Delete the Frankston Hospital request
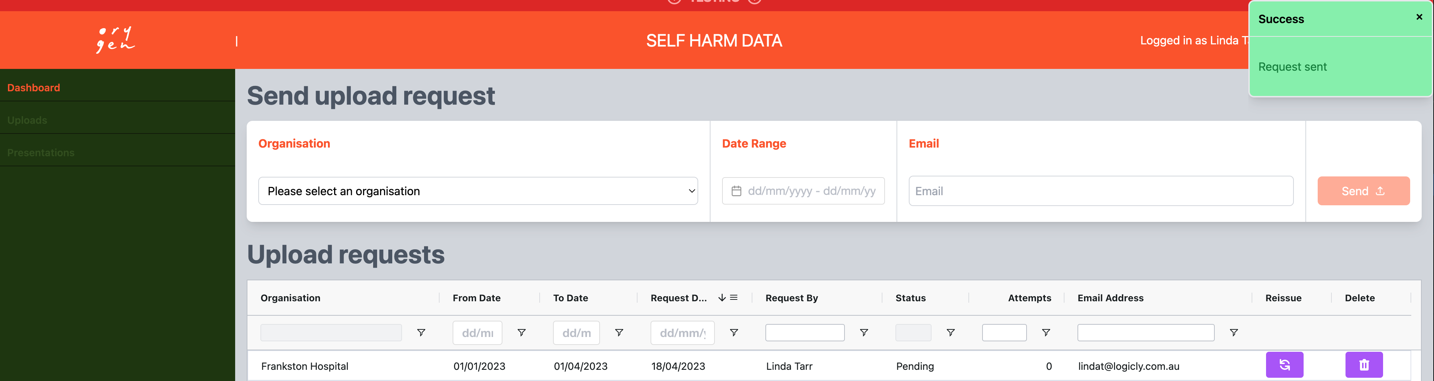The height and width of the screenshot is (381, 1434). pos(1364,365)
